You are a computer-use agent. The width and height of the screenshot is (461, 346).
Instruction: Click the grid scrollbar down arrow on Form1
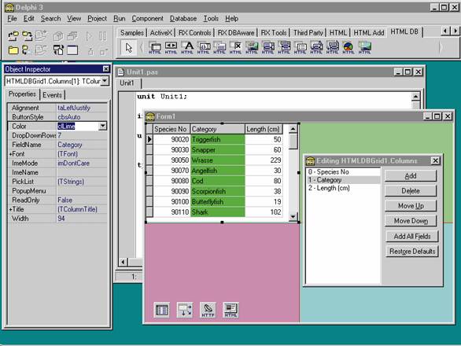[293, 217]
